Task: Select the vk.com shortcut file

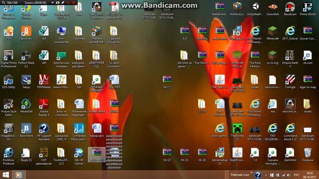Action: click(x=308, y=57)
